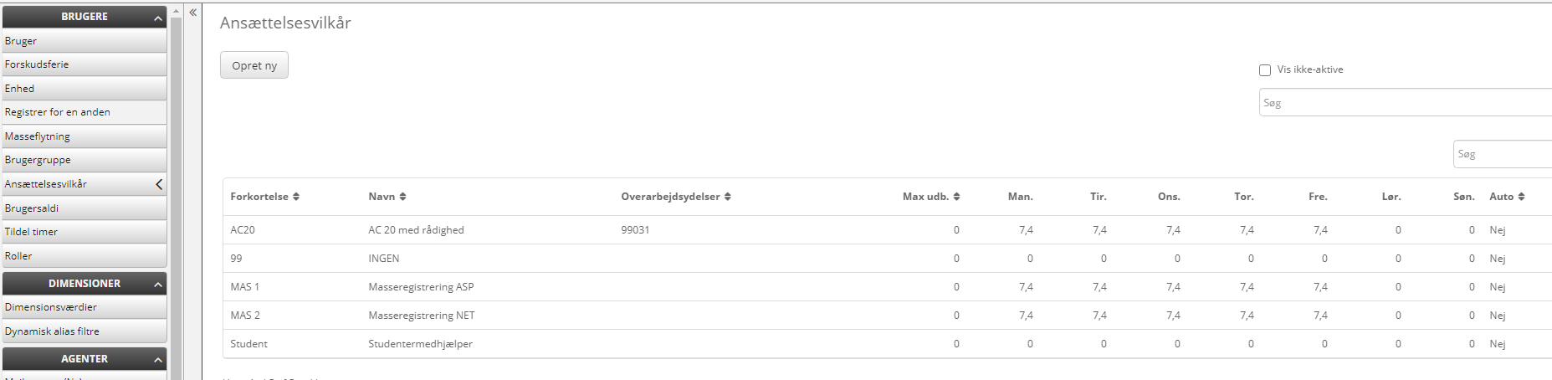The width and height of the screenshot is (1552, 380).
Task: Sort by Max udb. sort icon
Action: tap(956, 197)
